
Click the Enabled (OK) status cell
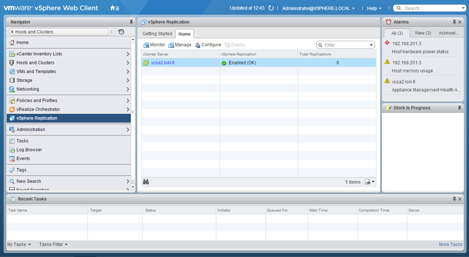(x=259, y=63)
